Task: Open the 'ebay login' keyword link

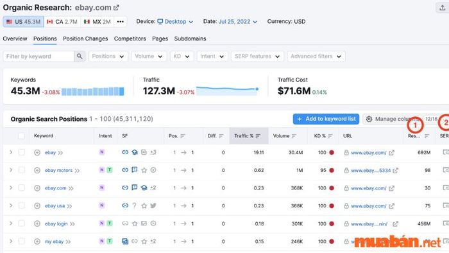Action: click(56, 223)
